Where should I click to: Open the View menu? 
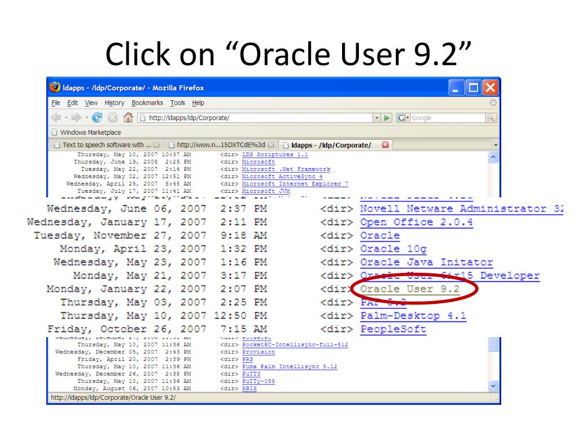[91, 103]
